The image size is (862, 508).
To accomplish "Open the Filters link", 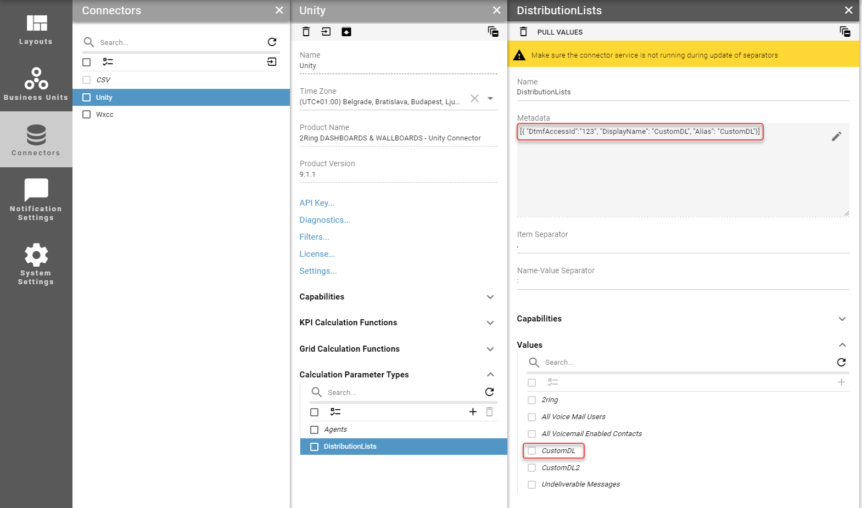I will pyautogui.click(x=315, y=237).
